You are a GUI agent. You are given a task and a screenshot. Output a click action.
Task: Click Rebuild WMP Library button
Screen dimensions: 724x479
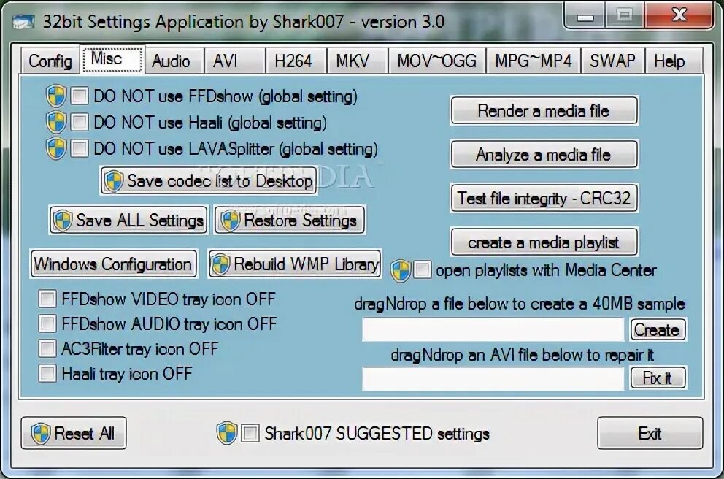[295, 264]
